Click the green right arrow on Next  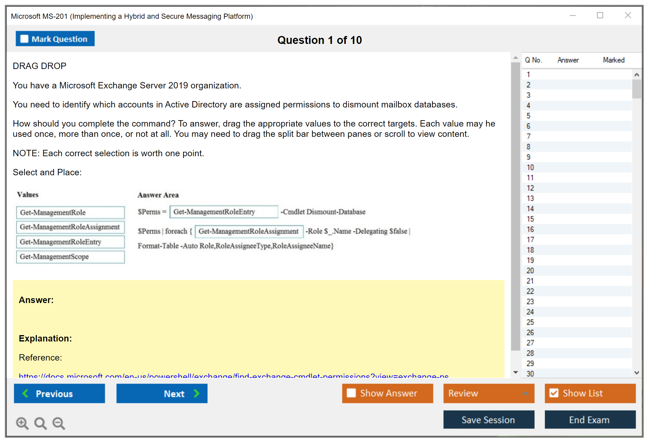coord(197,393)
